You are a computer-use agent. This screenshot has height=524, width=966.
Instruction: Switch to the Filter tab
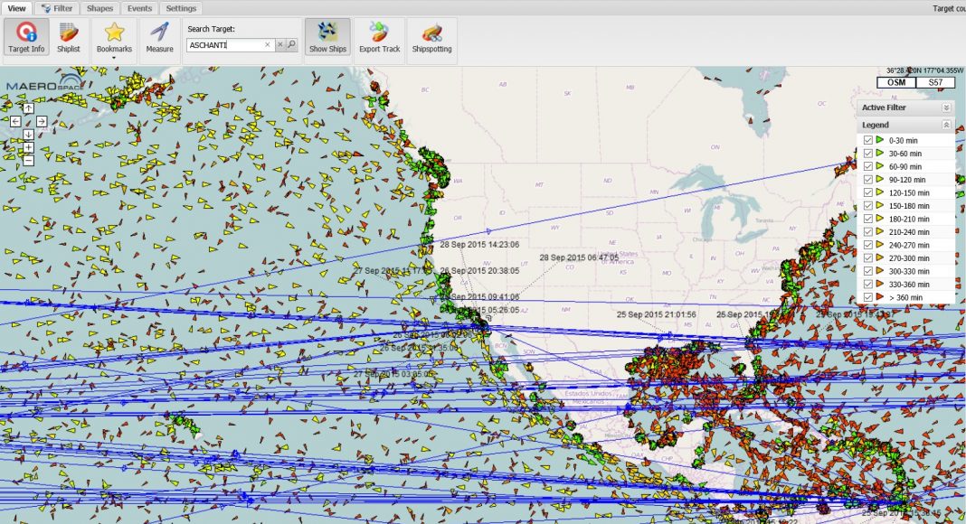point(58,7)
